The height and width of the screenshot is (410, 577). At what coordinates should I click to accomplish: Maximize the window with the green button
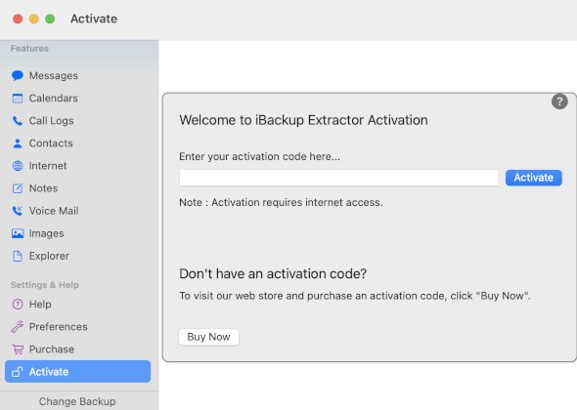click(50, 19)
